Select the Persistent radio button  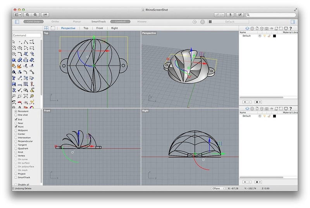point(16,111)
